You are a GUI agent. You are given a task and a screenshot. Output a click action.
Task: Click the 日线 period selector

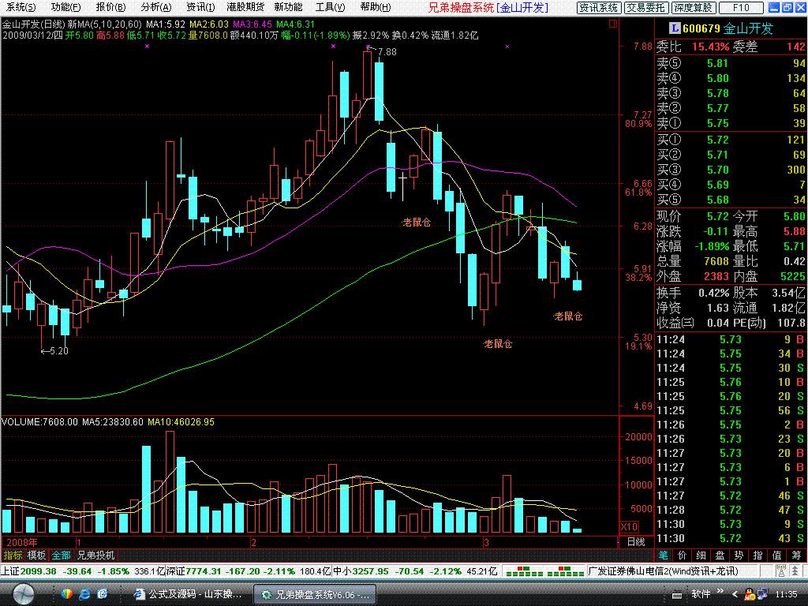tap(636, 541)
